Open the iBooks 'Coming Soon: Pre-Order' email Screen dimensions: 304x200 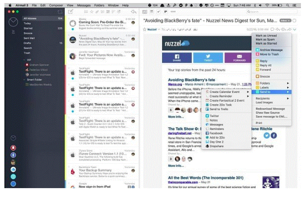[103, 24]
